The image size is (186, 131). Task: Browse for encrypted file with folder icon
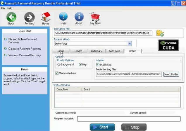pyautogui.click(x=160, y=33)
